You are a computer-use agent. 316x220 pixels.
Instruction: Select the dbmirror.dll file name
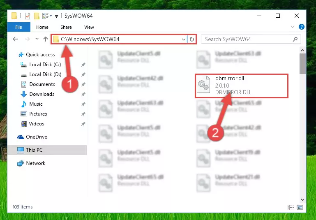[230, 78]
